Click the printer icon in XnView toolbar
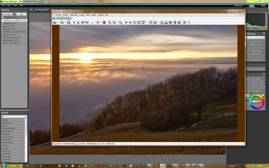The height and width of the screenshot is (168, 269). click(x=166, y=22)
